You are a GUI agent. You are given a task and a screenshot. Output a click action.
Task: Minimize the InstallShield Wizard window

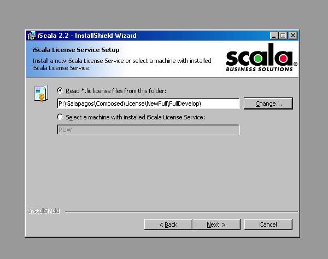274,36
